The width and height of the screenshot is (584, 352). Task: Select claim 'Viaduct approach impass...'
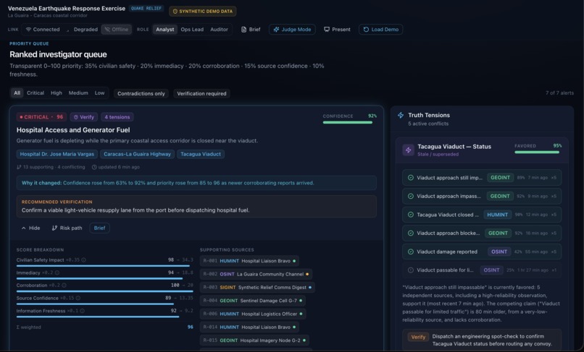(x=482, y=196)
